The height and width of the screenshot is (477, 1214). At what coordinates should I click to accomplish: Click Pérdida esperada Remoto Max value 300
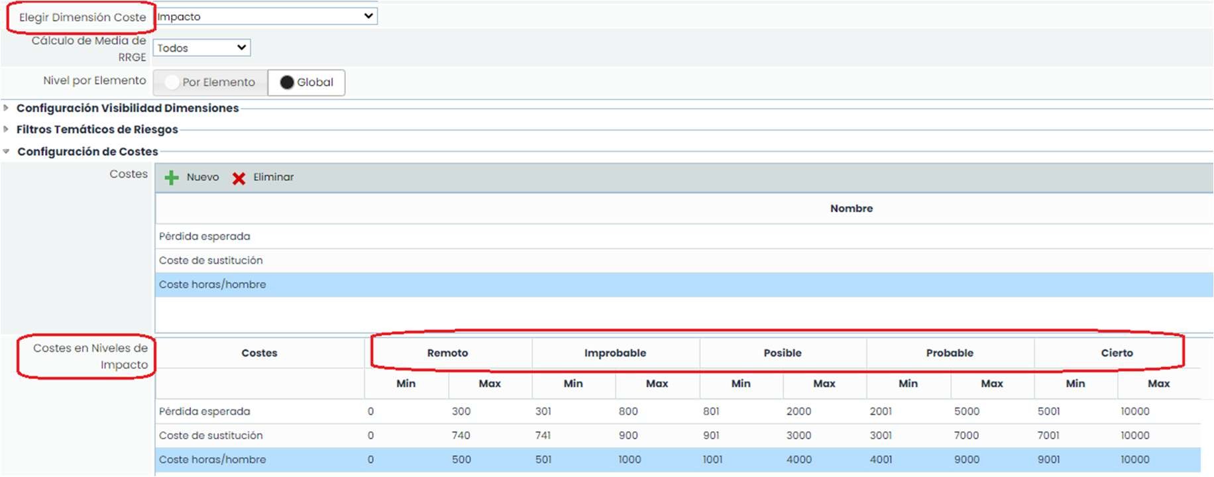point(461,411)
